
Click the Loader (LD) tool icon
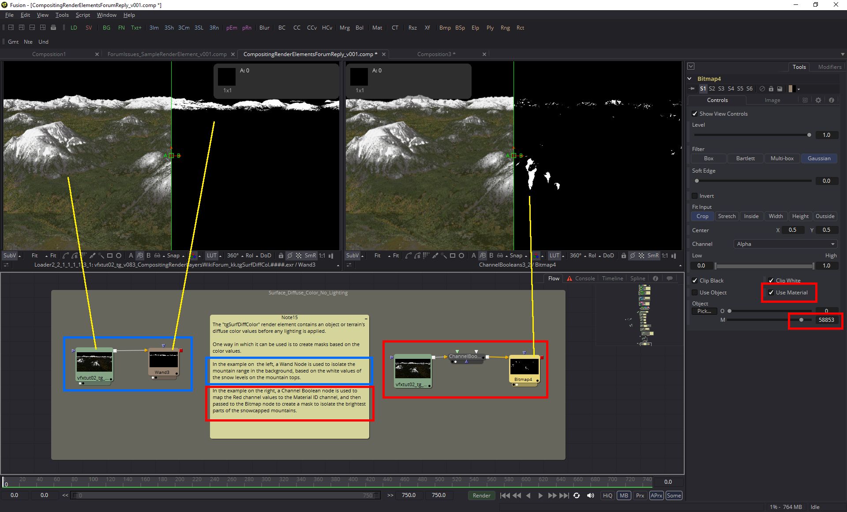click(74, 27)
